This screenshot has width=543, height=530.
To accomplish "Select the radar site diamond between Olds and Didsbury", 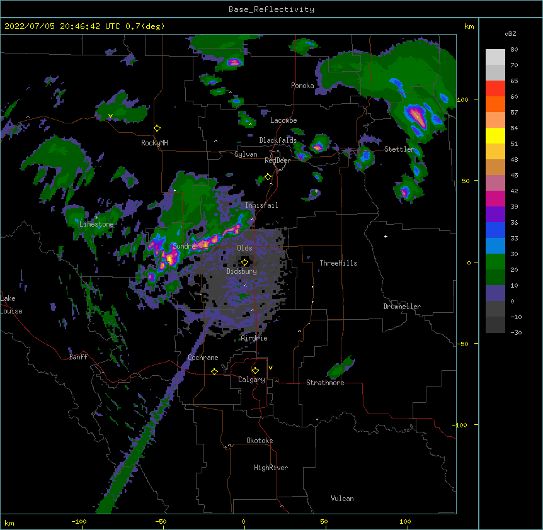I will click(x=244, y=262).
